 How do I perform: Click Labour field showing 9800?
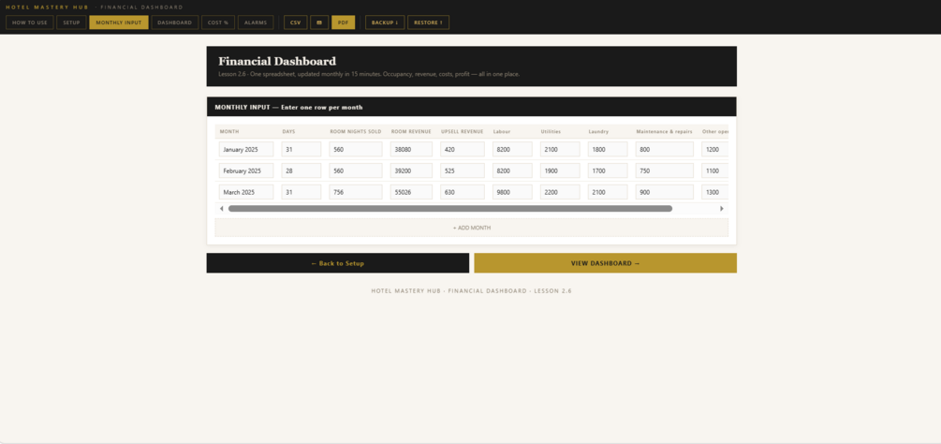pyautogui.click(x=512, y=192)
